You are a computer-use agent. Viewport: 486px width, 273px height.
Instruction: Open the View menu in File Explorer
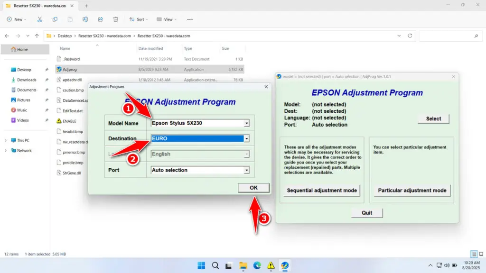166,19
